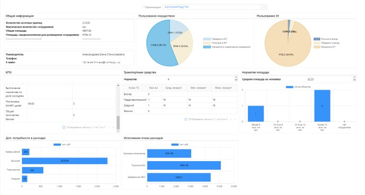Toggle 'Передано в БП' legend swatch

(207, 39)
